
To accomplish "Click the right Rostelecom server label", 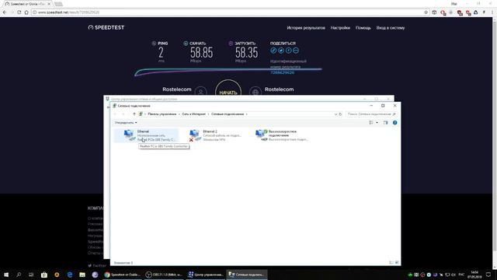I will (x=280, y=89).
